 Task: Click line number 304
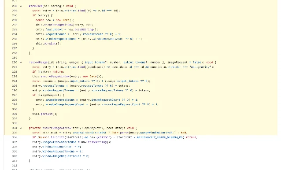pos(15,128)
